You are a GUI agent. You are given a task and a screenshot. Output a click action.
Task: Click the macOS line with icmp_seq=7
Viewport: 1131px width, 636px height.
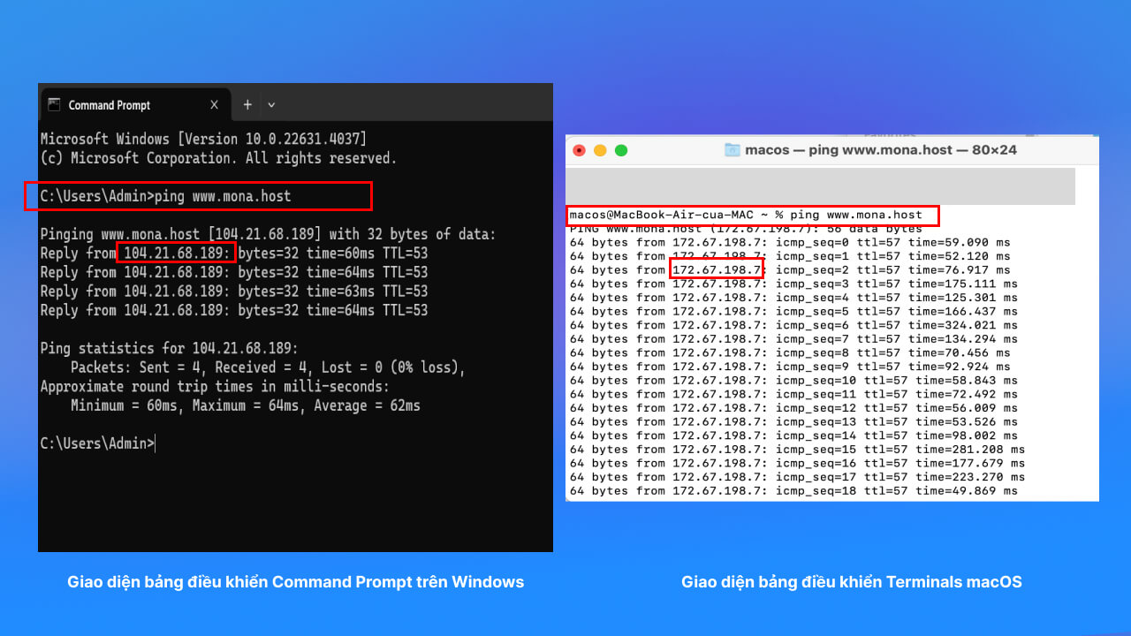pyautogui.click(x=793, y=338)
